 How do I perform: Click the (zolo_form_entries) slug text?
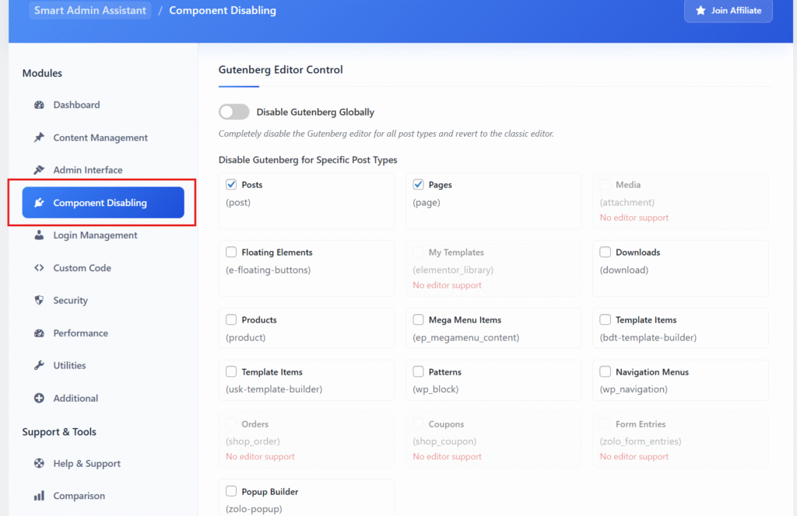coord(641,441)
